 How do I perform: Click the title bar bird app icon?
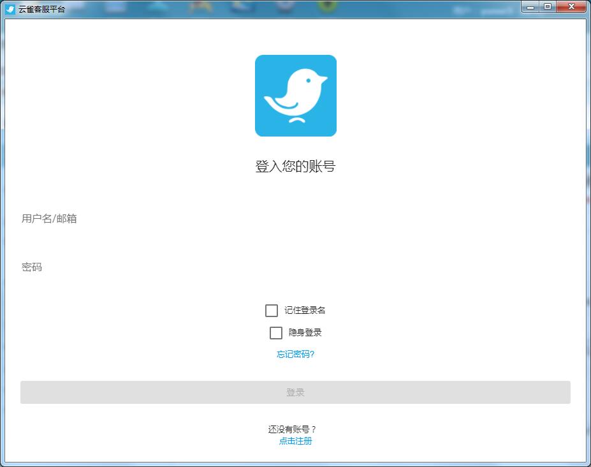tap(10, 9)
